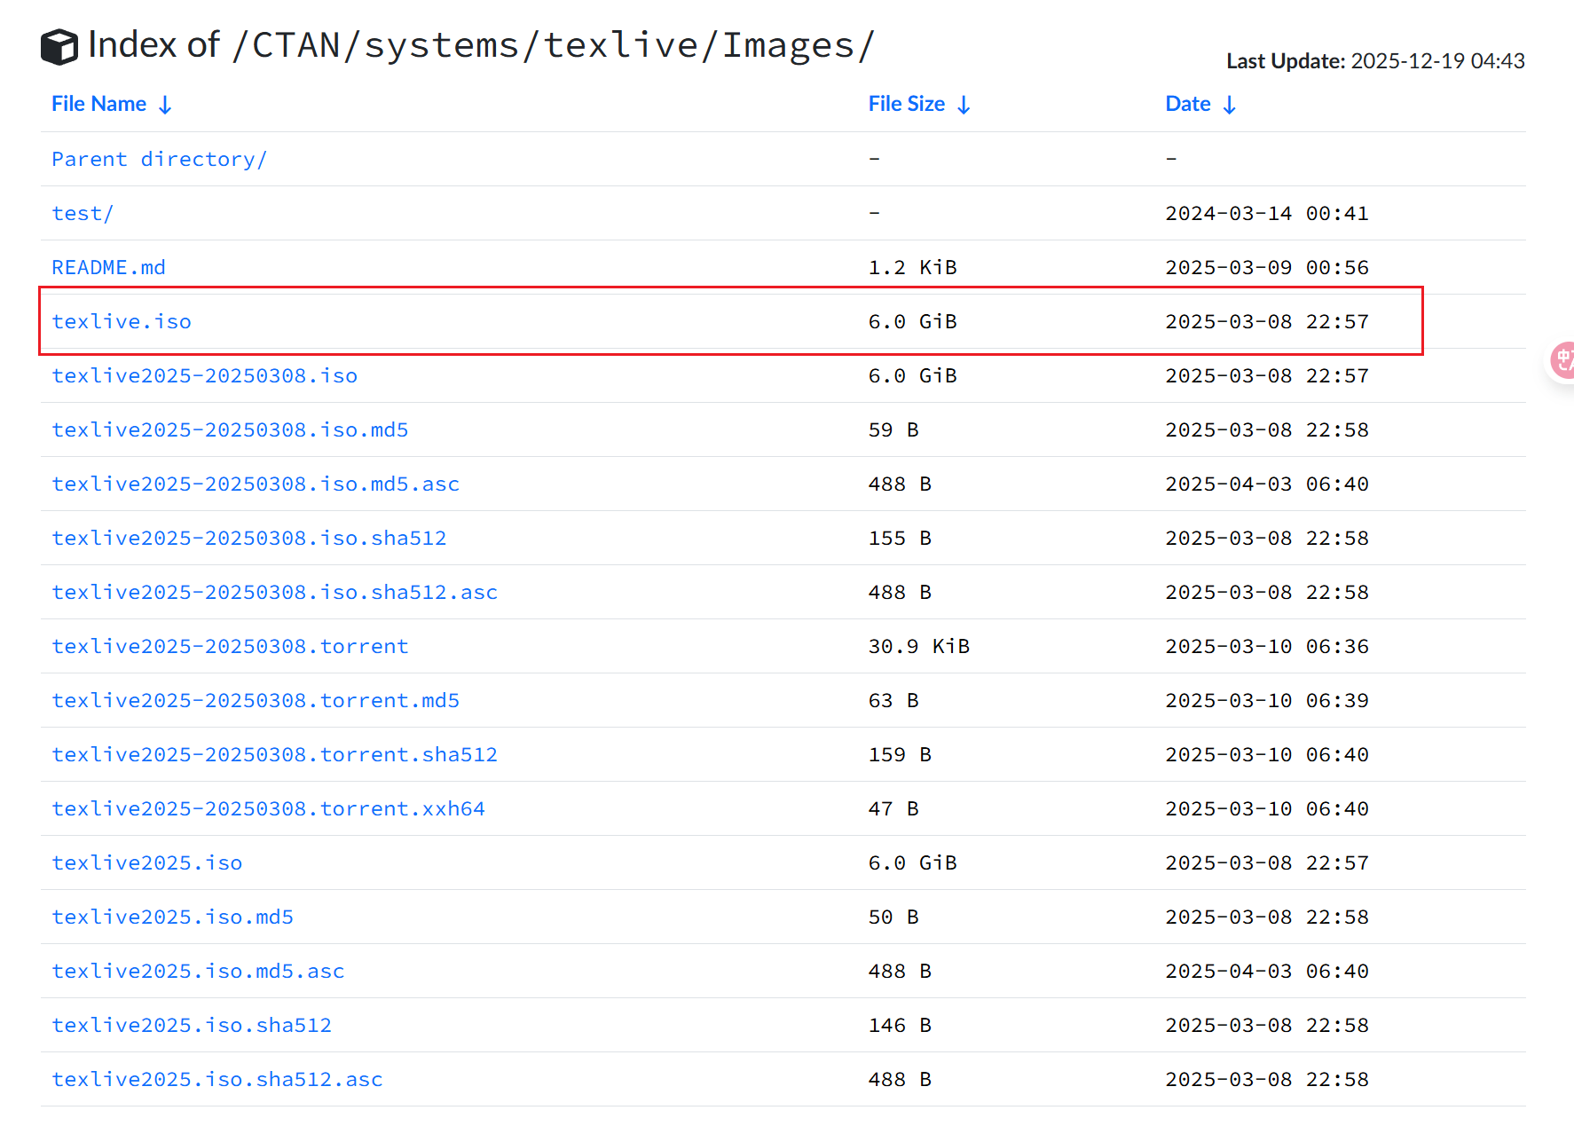Open the README.md file

(107, 267)
